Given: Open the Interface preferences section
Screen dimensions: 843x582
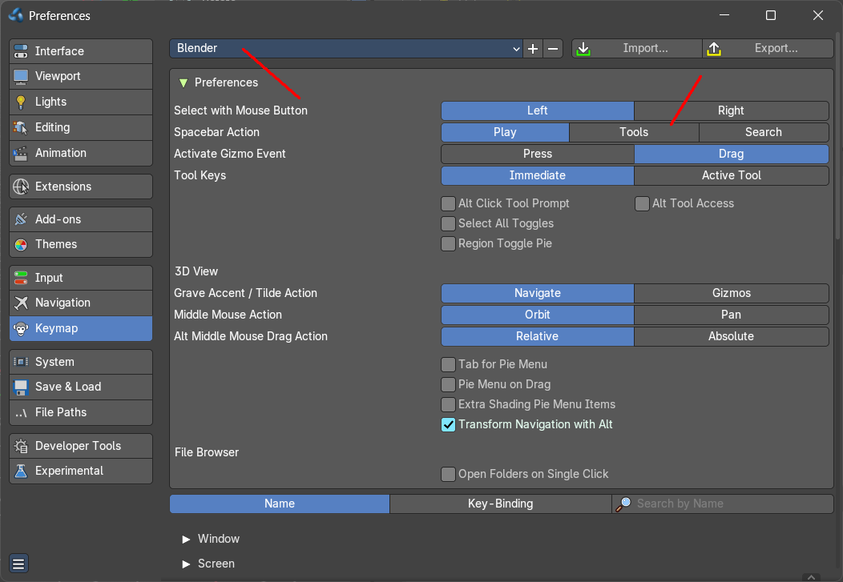Looking at the screenshot, I should pos(81,51).
